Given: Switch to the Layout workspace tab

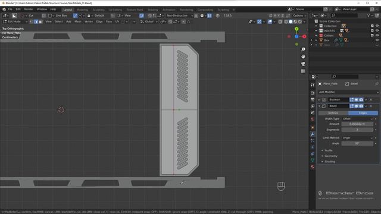Looking at the screenshot, I should click(67, 10).
